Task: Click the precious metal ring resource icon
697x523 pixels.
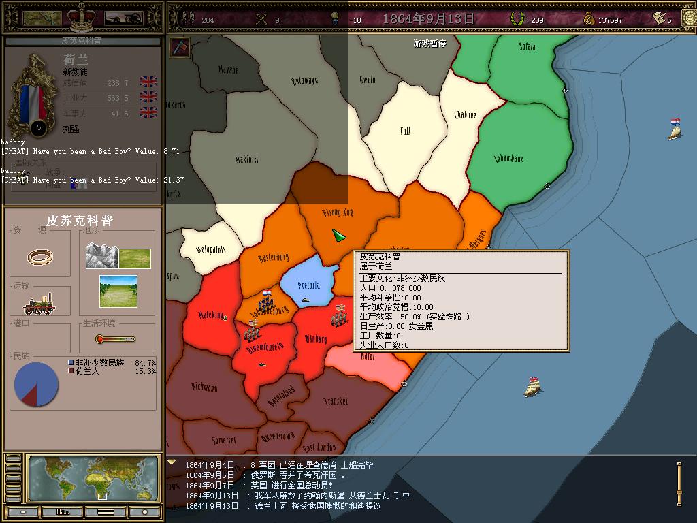Action: (40, 257)
